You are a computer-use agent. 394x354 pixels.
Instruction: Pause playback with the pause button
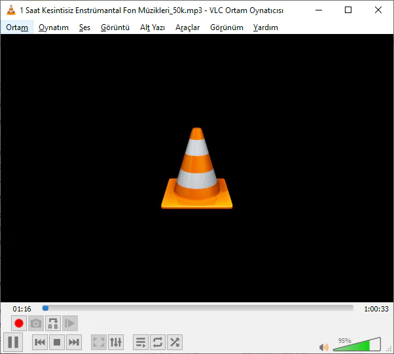click(x=14, y=342)
